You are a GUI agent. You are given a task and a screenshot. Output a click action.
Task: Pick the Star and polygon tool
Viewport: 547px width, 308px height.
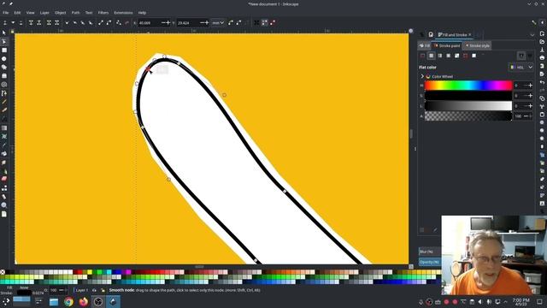point(3,67)
